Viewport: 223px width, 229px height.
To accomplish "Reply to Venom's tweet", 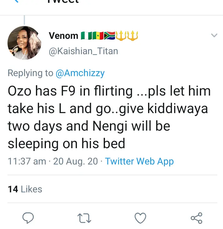I will tap(28, 218).
